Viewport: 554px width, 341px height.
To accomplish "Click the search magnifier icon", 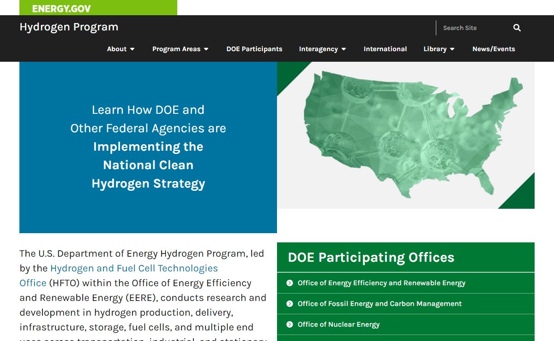I will coord(517,28).
